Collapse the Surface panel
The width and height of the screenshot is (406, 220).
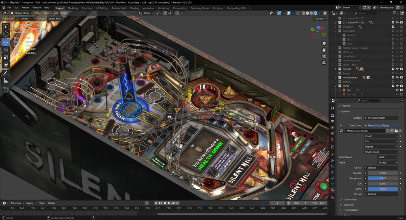(x=340, y=111)
